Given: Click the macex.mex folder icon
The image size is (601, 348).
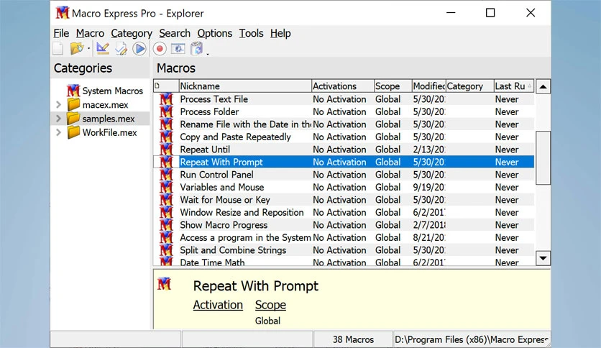Looking at the screenshot, I should coord(73,104).
